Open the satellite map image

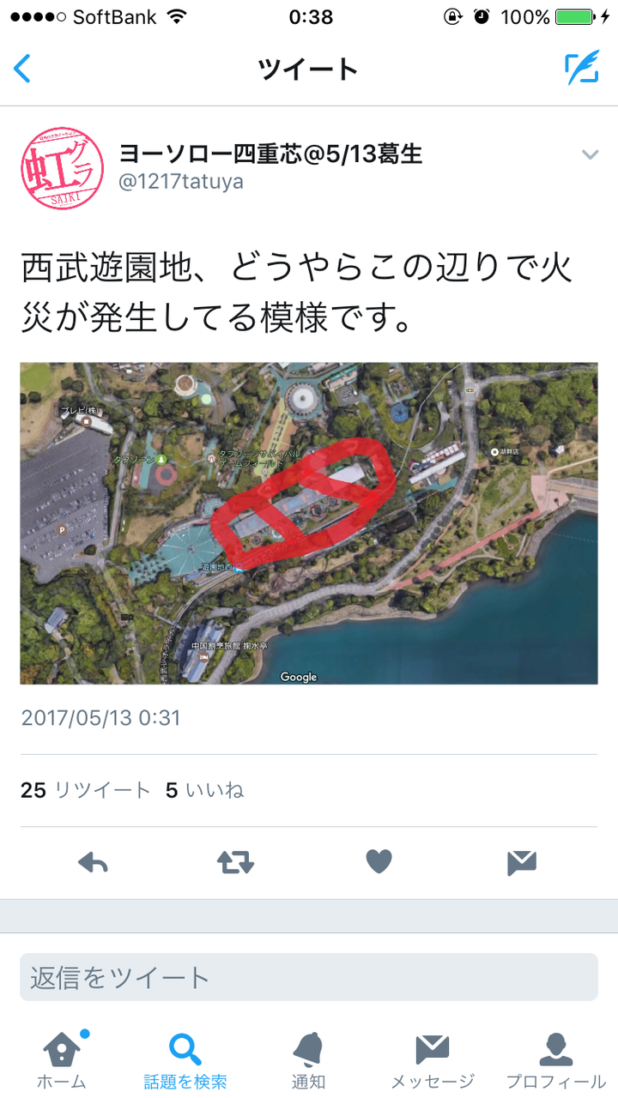(x=309, y=523)
